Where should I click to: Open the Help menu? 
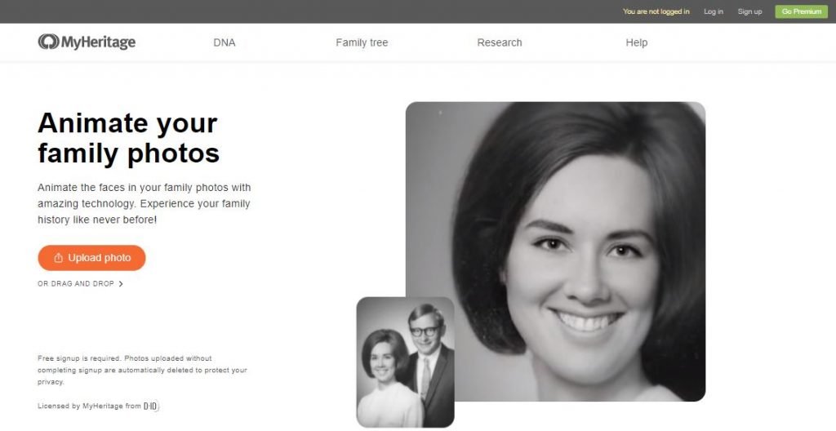coord(637,42)
